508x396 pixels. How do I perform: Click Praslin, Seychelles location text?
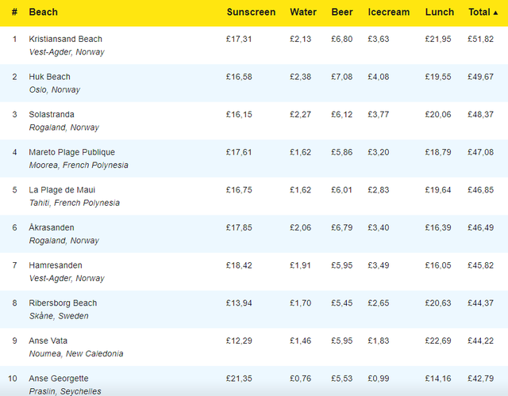[x=65, y=391]
